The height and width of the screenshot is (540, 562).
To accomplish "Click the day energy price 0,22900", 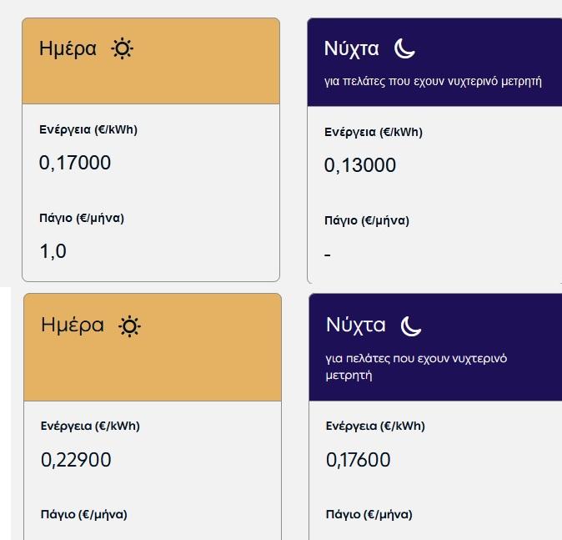I will (x=76, y=460).
